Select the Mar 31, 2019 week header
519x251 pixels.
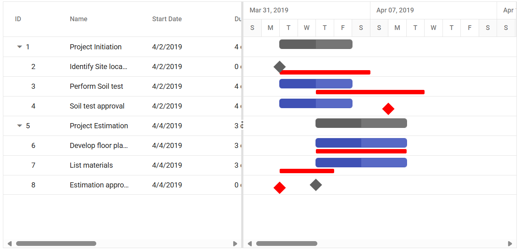click(307, 10)
